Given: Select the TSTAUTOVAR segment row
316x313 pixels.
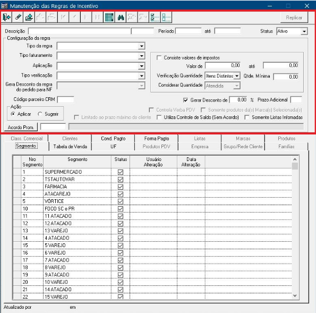Looking at the screenshot, I should click(152, 179).
